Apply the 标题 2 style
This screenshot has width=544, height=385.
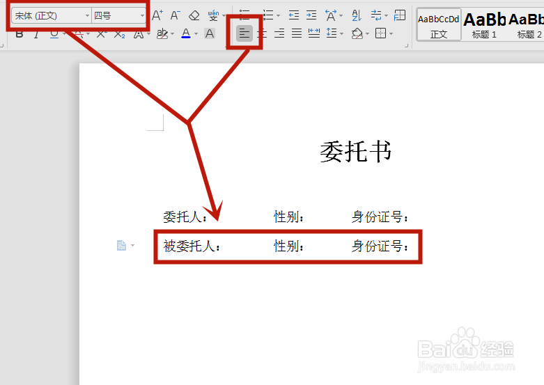point(526,24)
